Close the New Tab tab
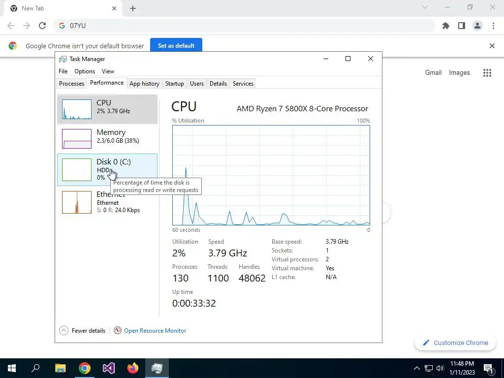504x378 pixels. (114, 8)
